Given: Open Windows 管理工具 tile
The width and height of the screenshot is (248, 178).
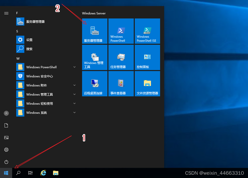Looking at the screenshot, I should click(x=95, y=57).
